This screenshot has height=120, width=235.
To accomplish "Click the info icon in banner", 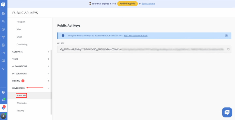I will click(x=63, y=35).
